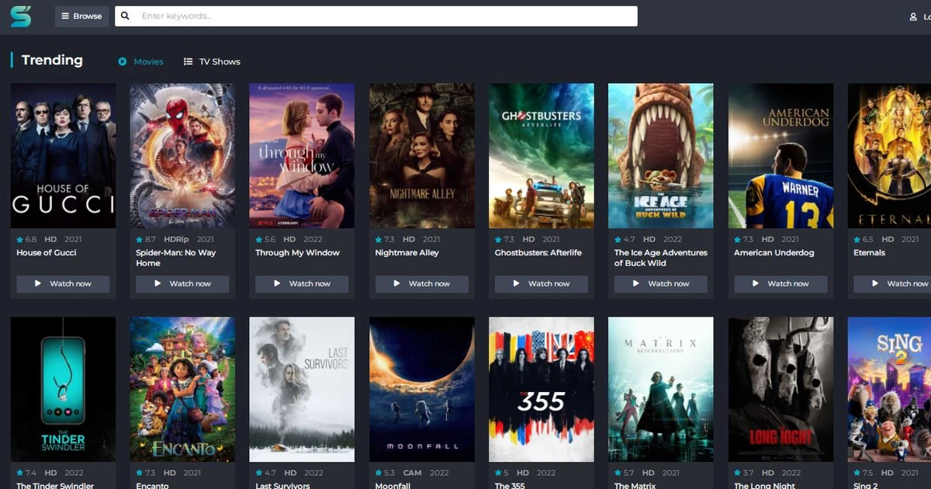
Task: Open Through My Window title link
Action: click(x=298, y=252)
